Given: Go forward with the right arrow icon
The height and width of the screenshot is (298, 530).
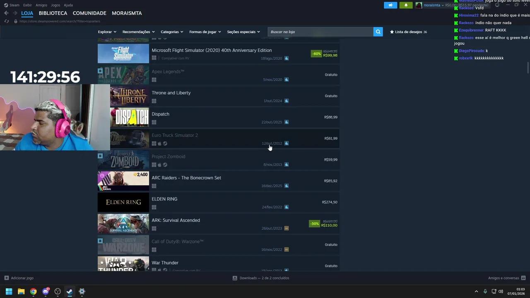Looking at the screenshot, I should (15, 13).
